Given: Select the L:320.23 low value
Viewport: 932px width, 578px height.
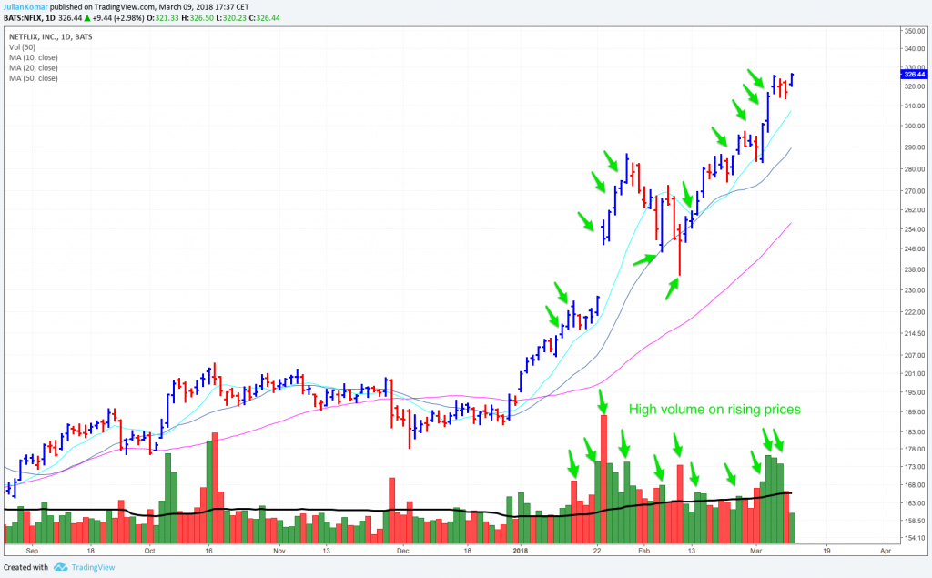Looking at the screenshot, I should point(232,18).
